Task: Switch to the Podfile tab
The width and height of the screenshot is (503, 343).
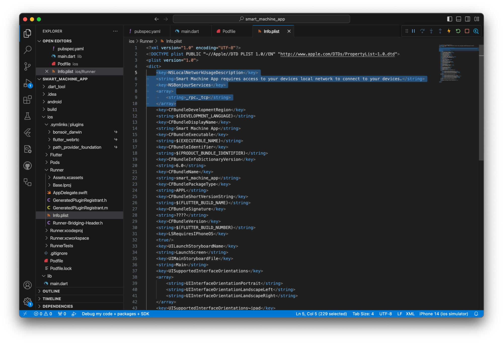Action: (228, 31)
